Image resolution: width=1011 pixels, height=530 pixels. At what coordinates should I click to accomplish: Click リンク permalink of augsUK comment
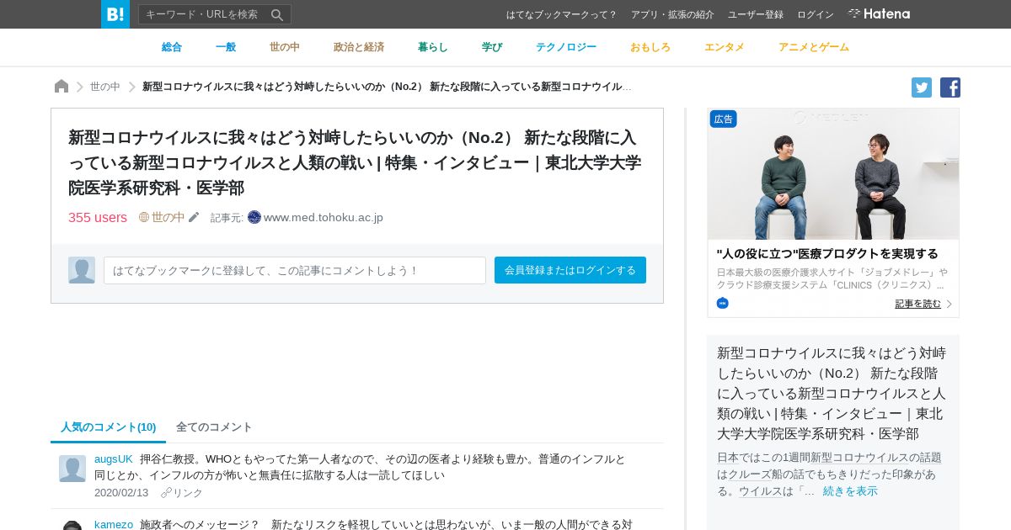pyautogui.click(x=188, y=493)
